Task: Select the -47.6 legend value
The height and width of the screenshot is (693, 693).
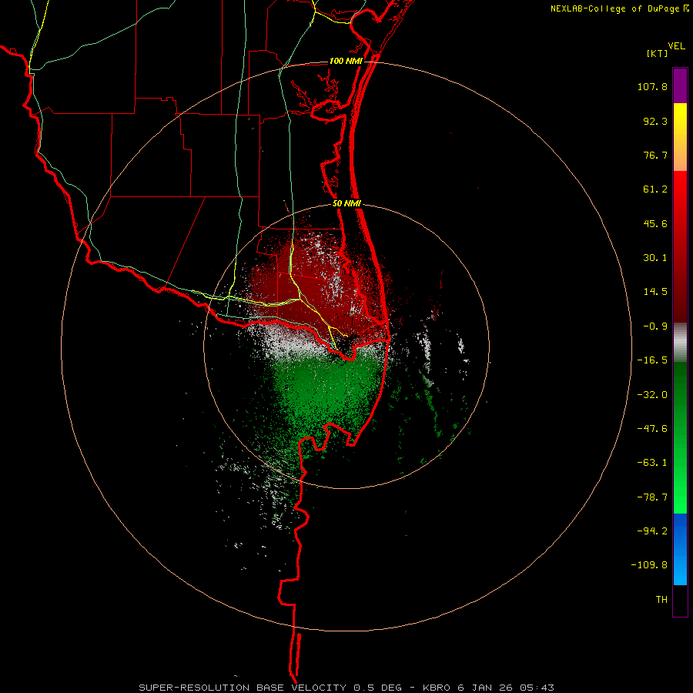Action: pos(652,429)
